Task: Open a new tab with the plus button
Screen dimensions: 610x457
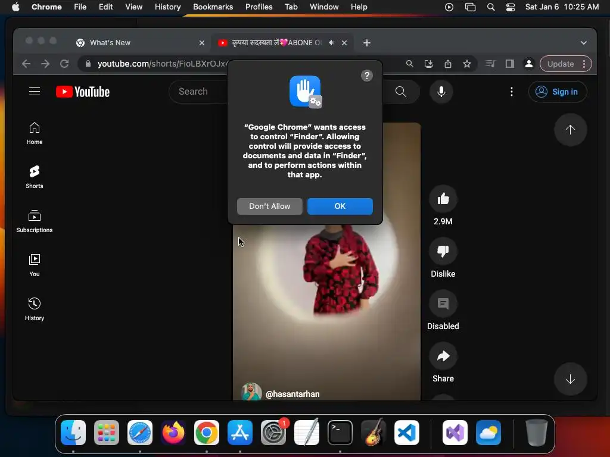Action: click(366, 43)
